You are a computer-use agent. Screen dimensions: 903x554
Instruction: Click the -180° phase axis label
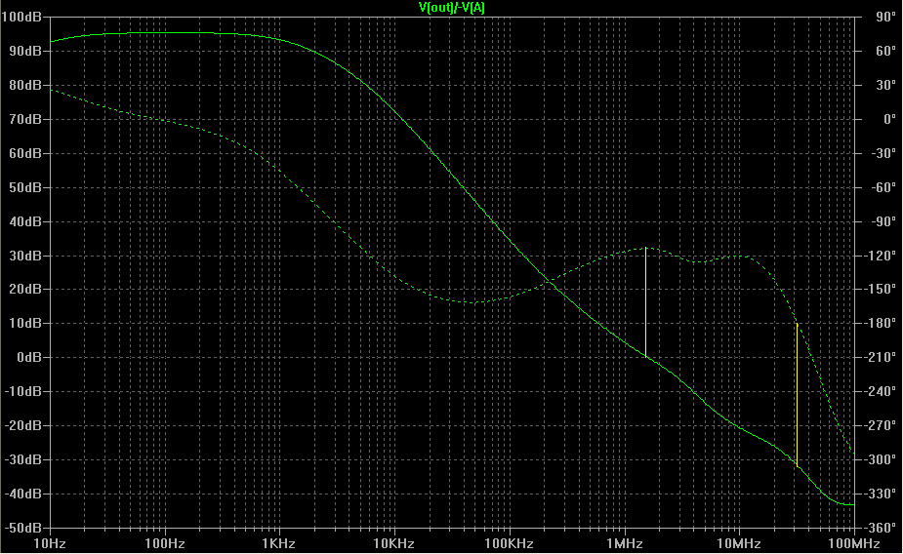880,323
